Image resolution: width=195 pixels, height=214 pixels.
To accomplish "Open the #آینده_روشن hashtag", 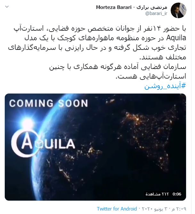I will click(x=165, y=86).
